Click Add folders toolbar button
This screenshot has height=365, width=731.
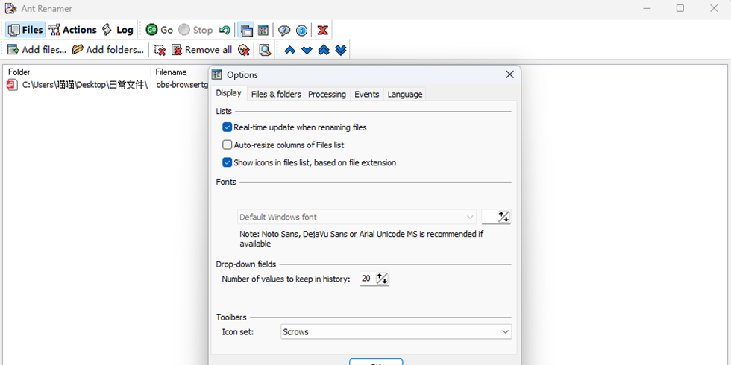(108, 50)
